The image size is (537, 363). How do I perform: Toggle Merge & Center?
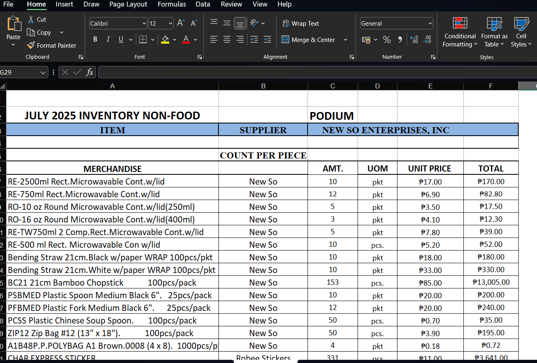tap(308, 40)
